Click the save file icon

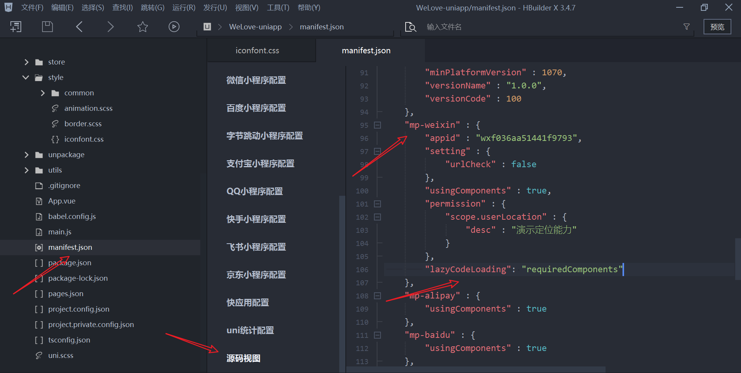[47, 27]
